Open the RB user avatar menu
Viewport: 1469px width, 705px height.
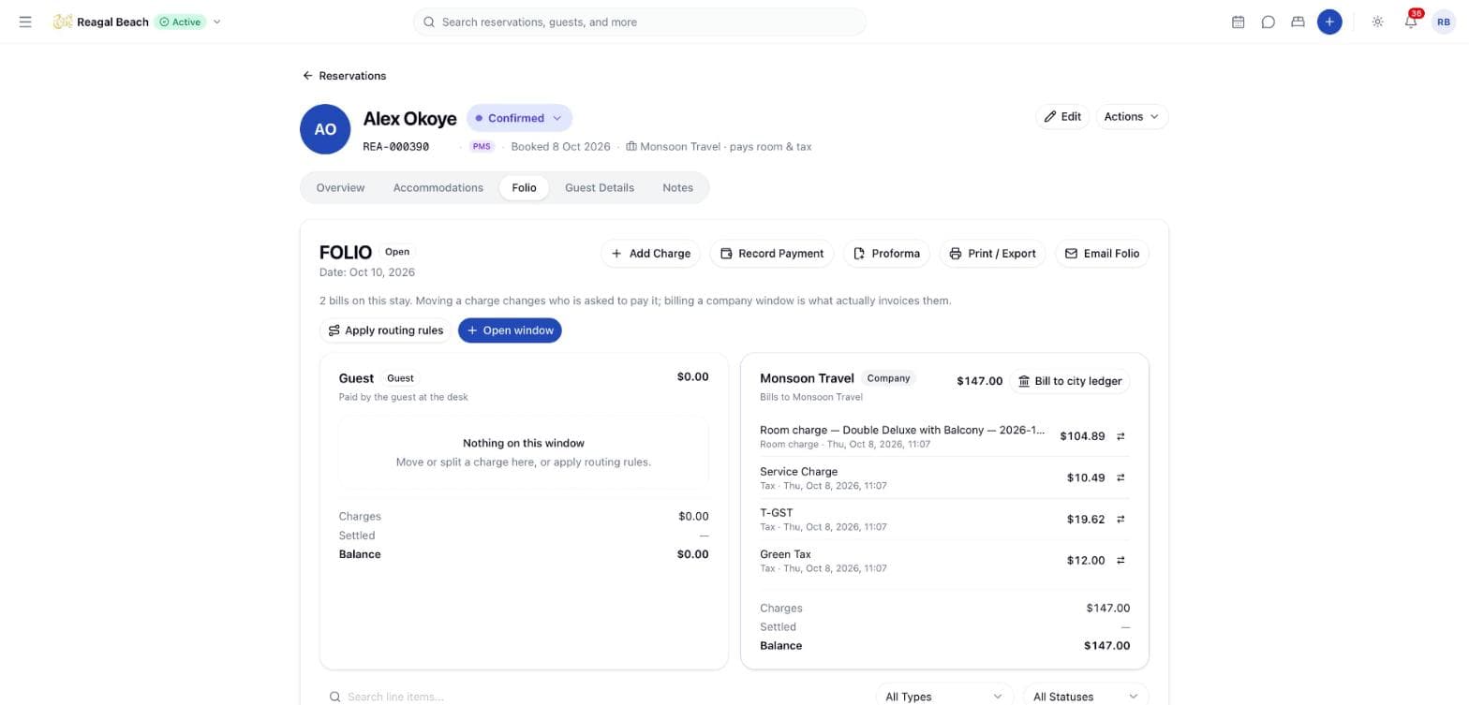1444,22
